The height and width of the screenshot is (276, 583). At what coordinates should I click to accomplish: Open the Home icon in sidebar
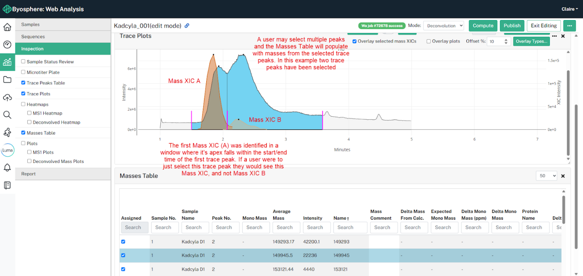coord(7,27)
